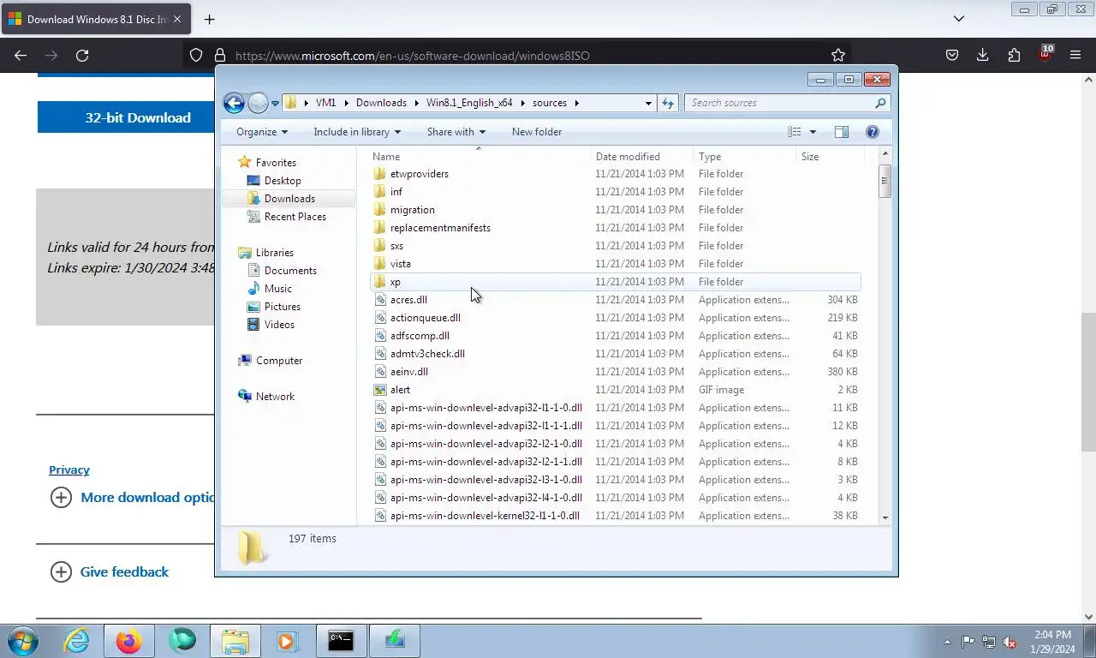The width and height of the screenshot is (1096, 658).
Task: Sort by Date modified column header
Action: [x=642, y=157]
